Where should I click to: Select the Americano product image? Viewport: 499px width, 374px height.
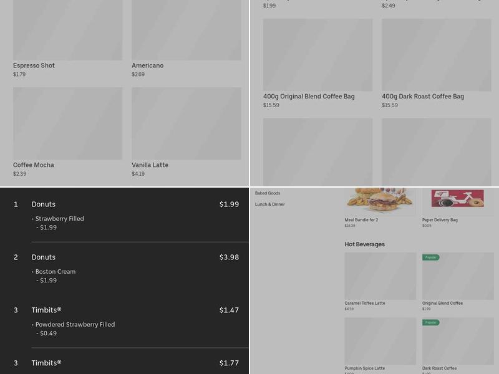[x=186, y=30]
